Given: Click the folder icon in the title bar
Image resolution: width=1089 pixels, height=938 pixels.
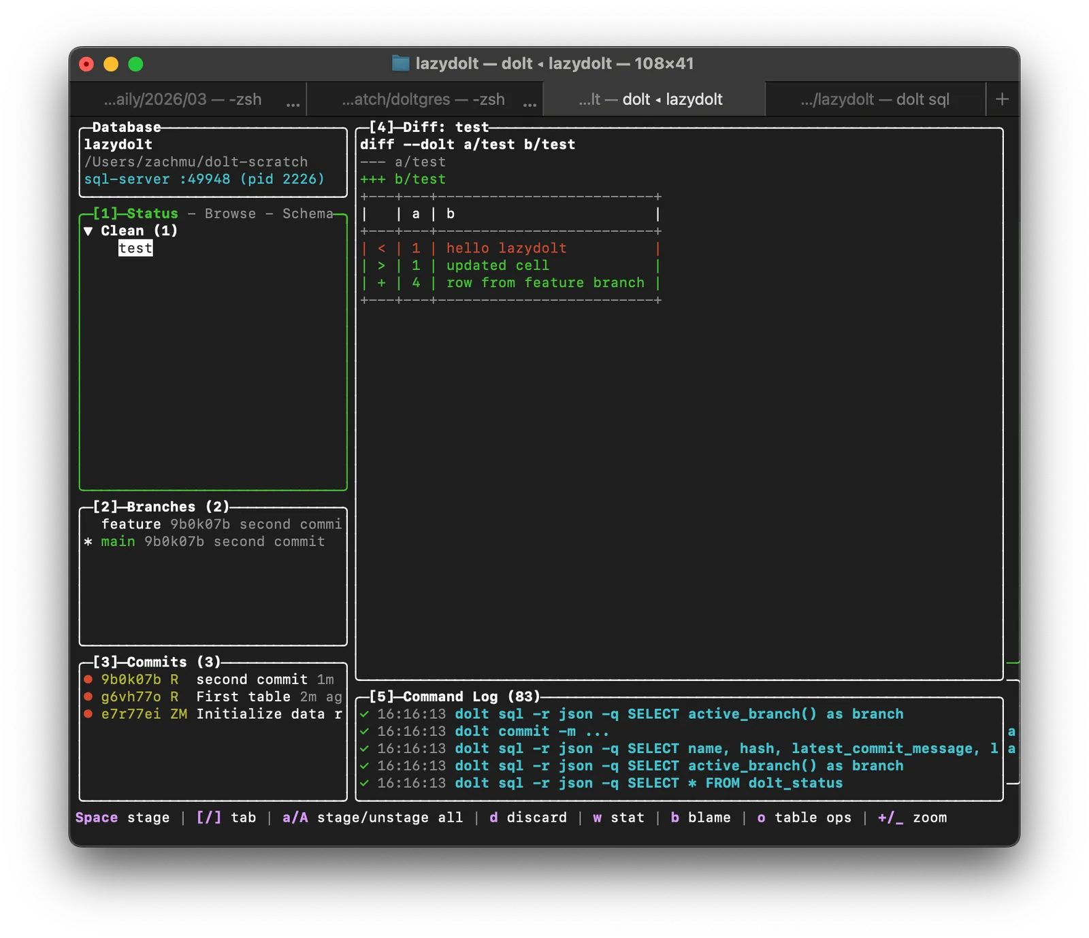Looking at the screenshot, I should (x=400, y=63).
